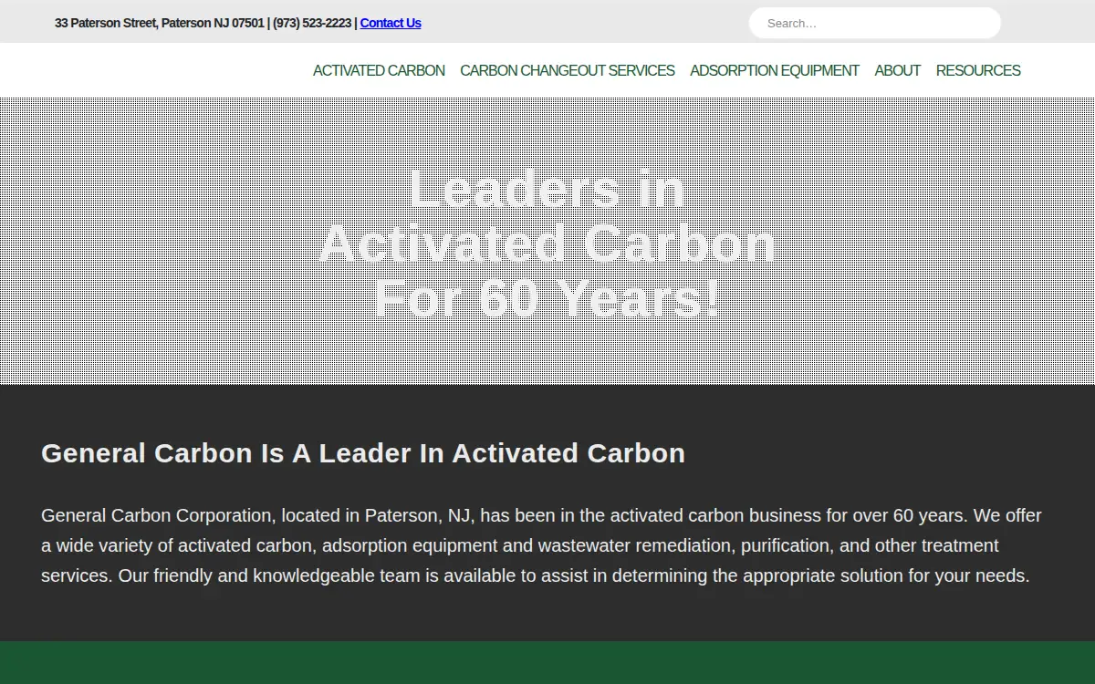
Task: Click the hero headline 'Leaders in Activated Carbon'
Action: coord(547,244)
